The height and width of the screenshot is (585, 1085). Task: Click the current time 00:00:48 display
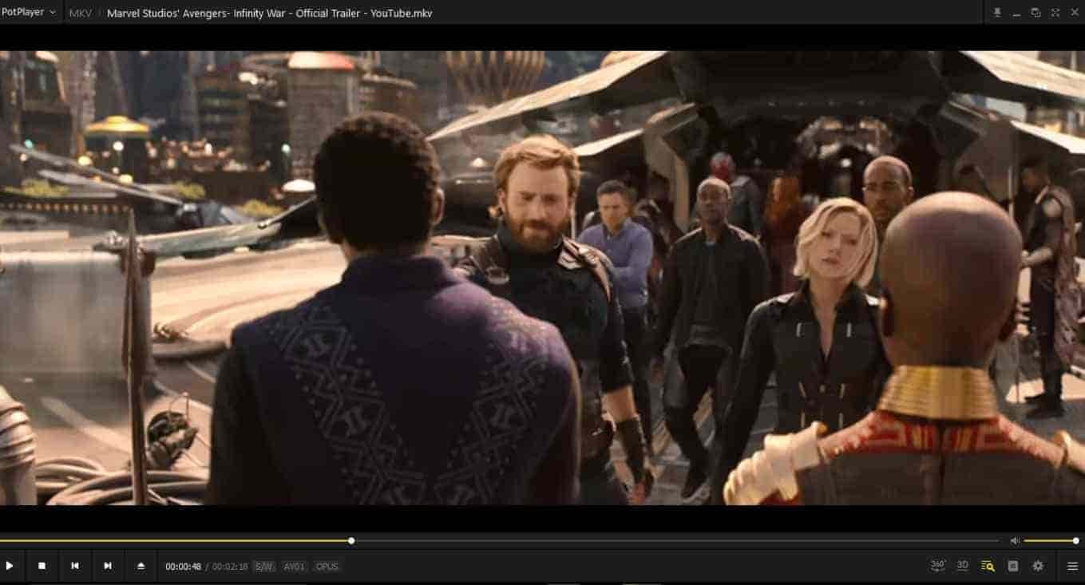coord(184,567)
